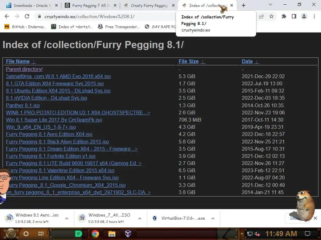Viewport: 321px width, 240px height.
Task: Click the taskbar clock 11:49 AM
Action: pos(281,234)
